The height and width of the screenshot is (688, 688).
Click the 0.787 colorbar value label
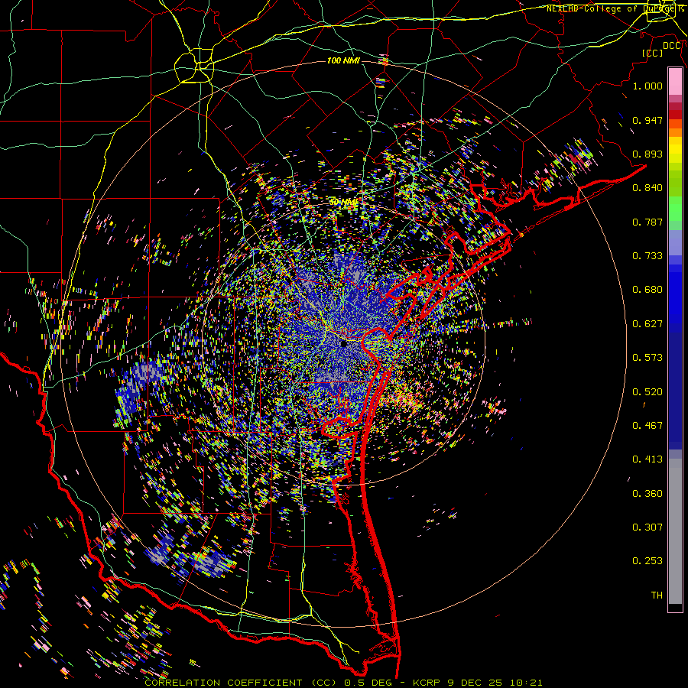(x=647, y=222)
